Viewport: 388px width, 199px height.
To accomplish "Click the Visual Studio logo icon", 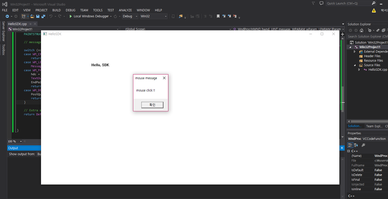I will tap(4, 4).
